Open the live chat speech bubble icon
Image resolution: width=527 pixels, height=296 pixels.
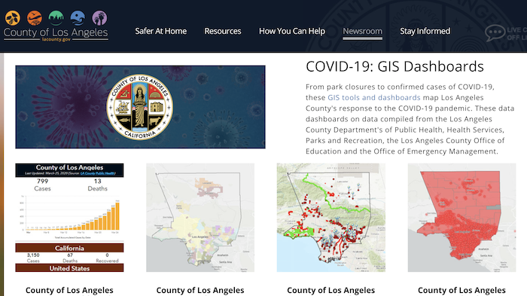click(495, 33)
